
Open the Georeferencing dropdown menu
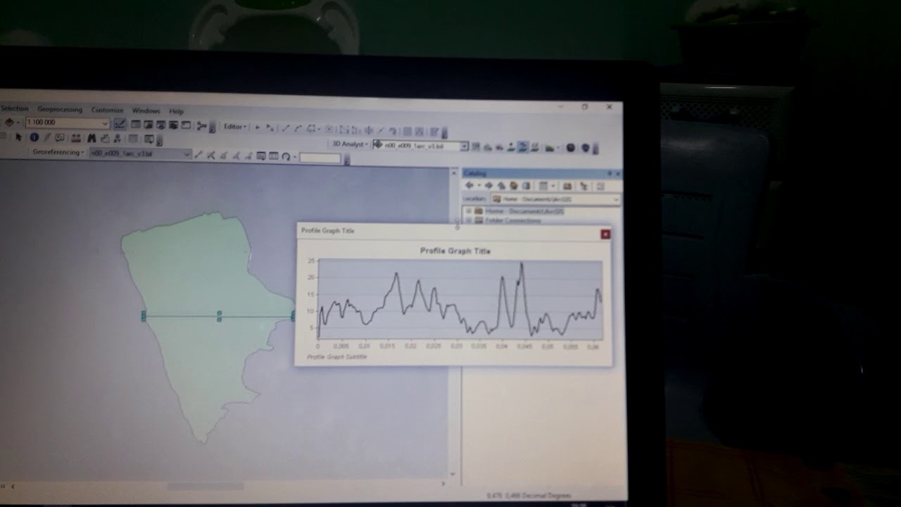[58, 153]
